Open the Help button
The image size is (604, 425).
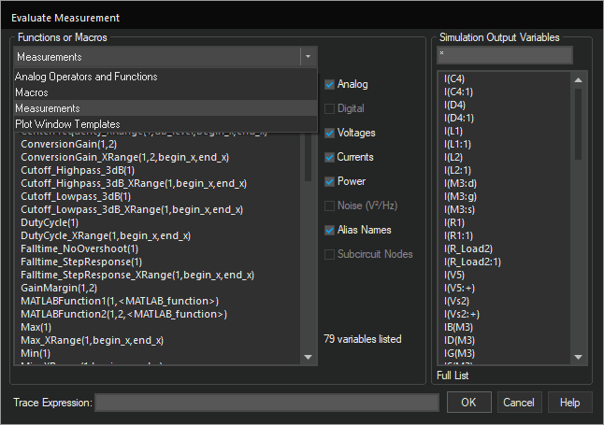point(569,403)
